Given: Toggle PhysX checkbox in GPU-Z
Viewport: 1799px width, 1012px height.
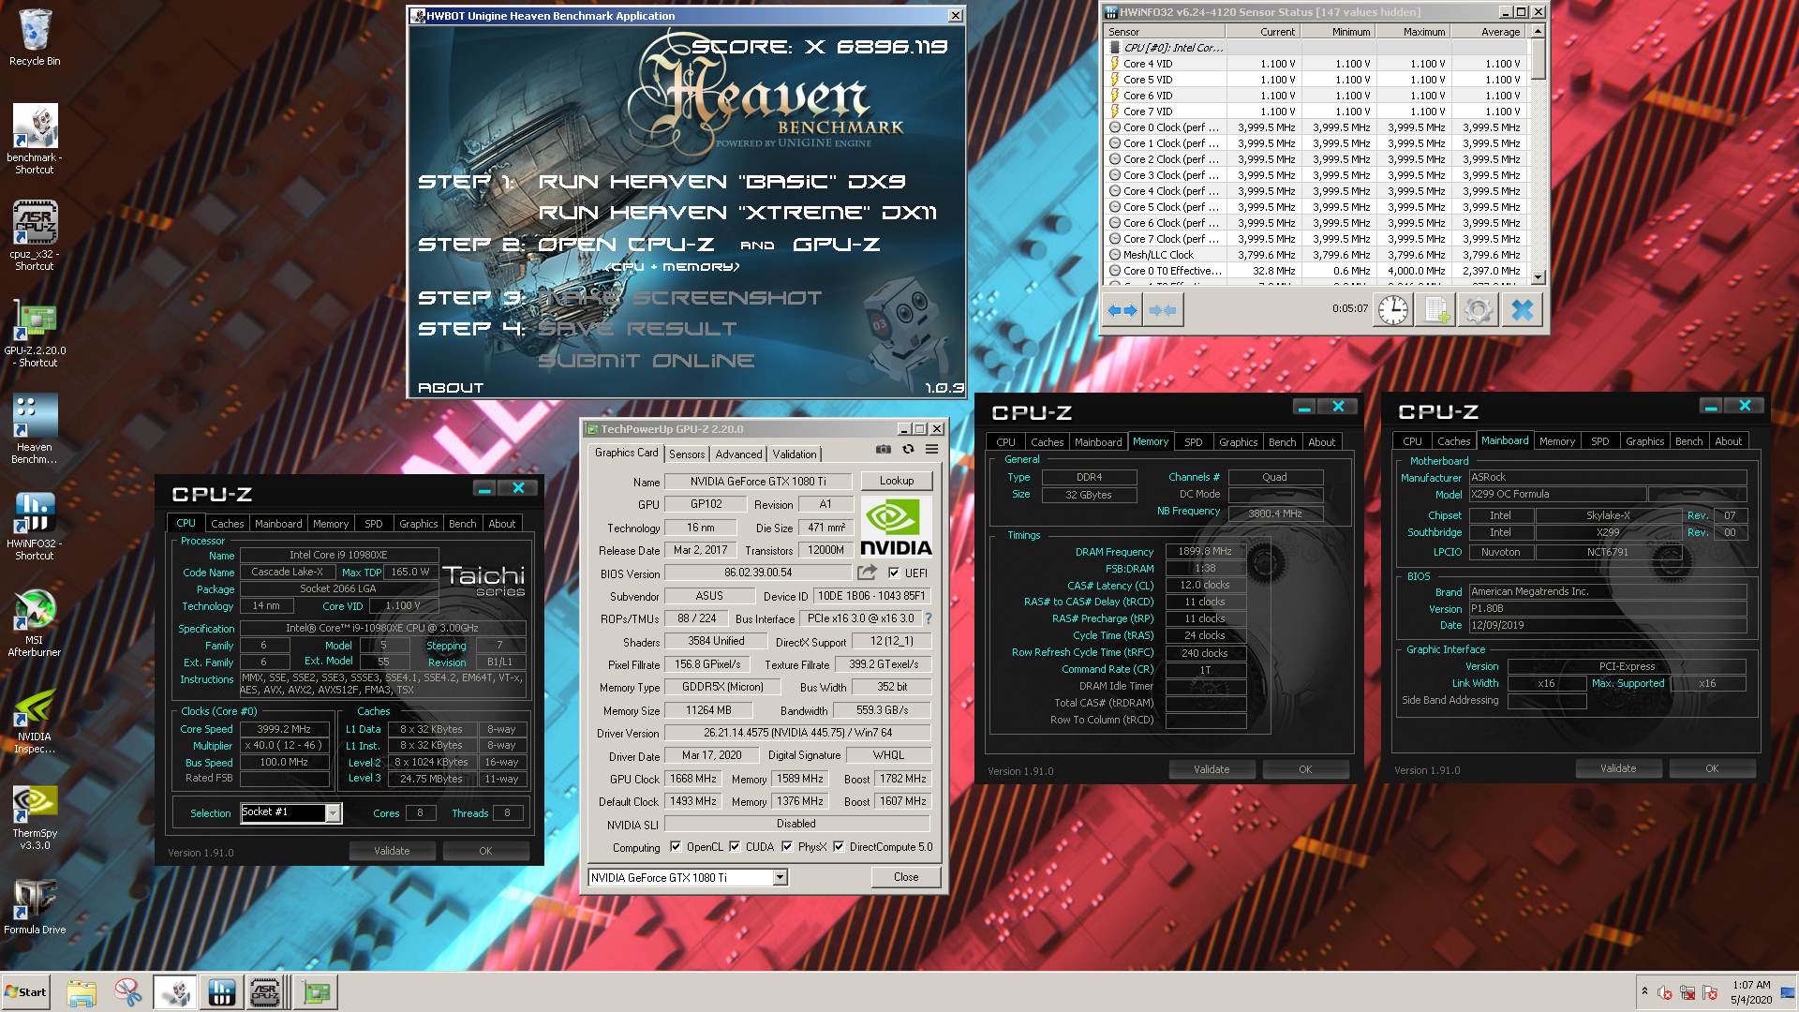Looking at the screenshot, I should [787, 847].
